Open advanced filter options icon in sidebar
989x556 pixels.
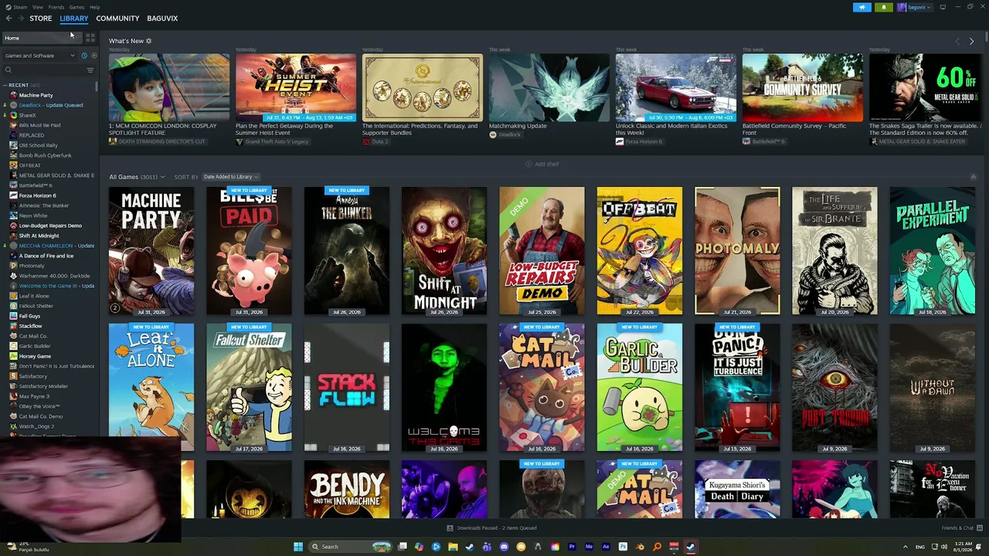90,70
